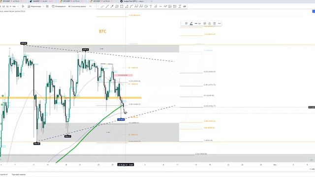Select the price range measure tool

[x=180, y=6]
